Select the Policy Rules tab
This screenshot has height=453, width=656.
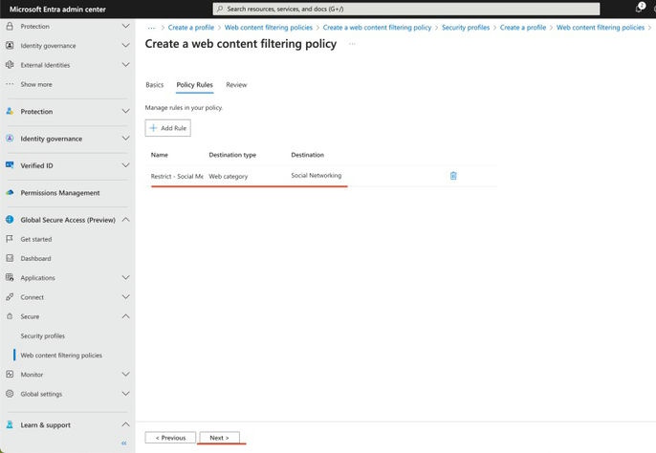coord(194,84)
